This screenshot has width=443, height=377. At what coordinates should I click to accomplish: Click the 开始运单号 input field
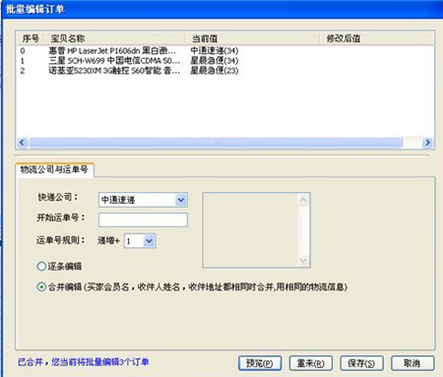coord(143,220)
